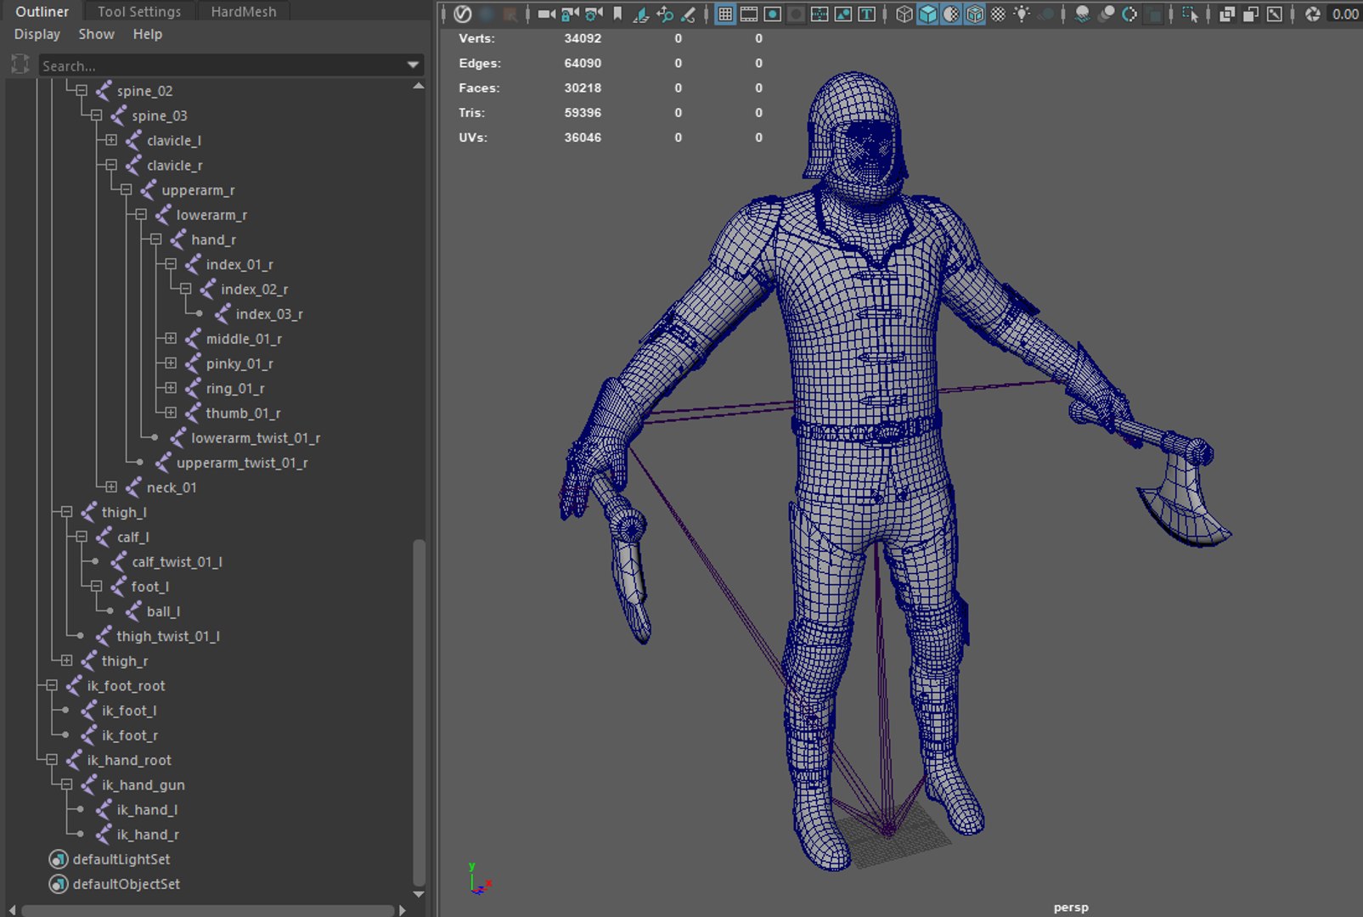The width and height of the screenshot is (1363, 917).
Task: Expand the clavicle_l joint node
Action: point(111,139)
